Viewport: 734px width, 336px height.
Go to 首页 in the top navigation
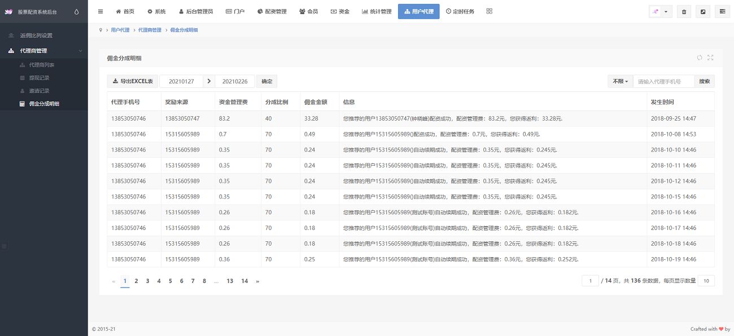point(125,11)
